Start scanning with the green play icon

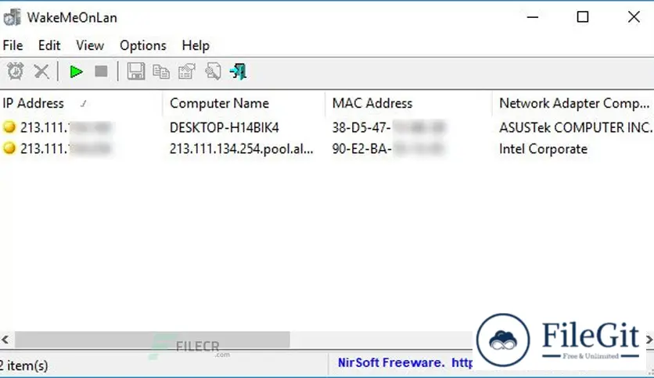pos(76,72)
